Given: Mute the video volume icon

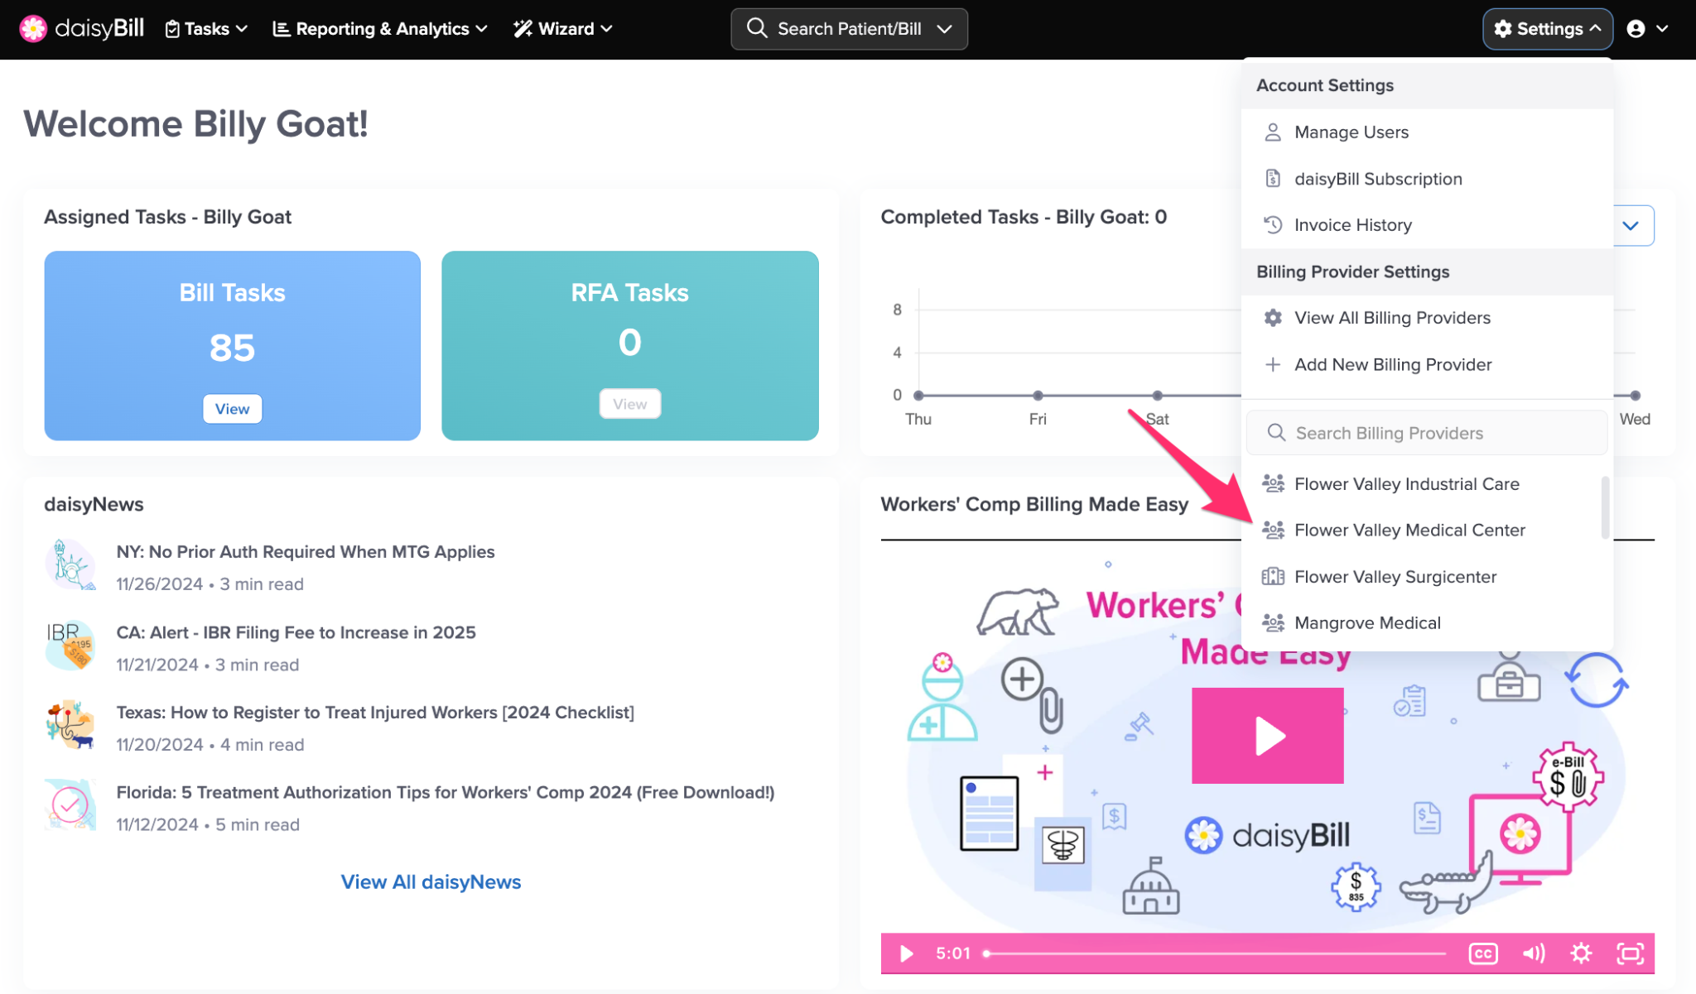Looking at the screenshot, I should tap(1533, 953).
